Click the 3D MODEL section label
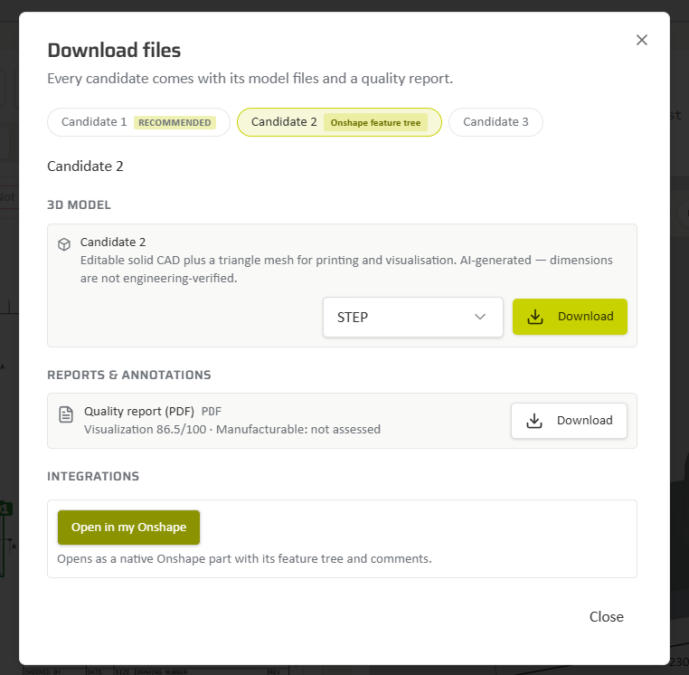Viewport: 689px width, 675px height. 79,204
